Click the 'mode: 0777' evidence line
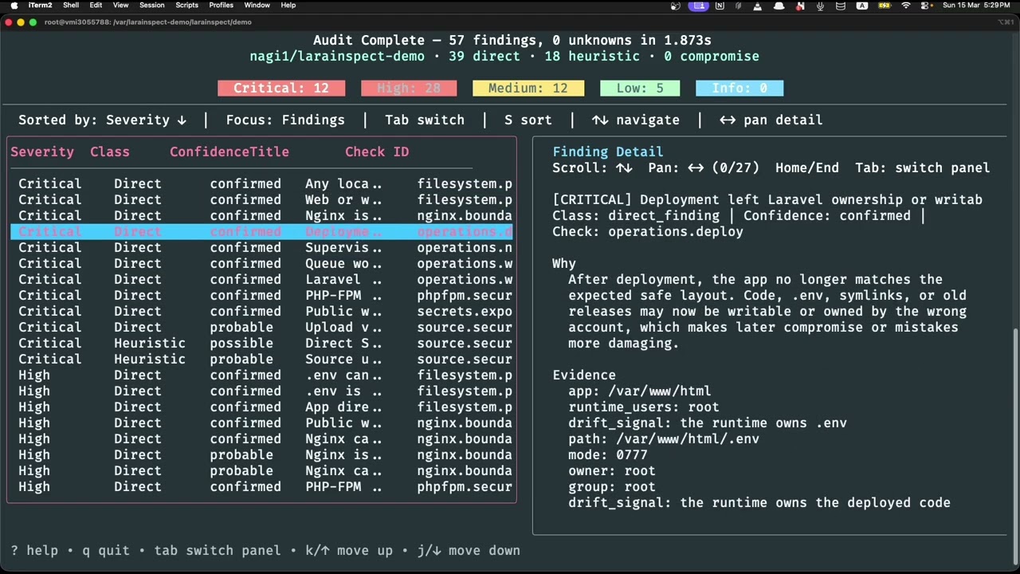 (608, 454)
